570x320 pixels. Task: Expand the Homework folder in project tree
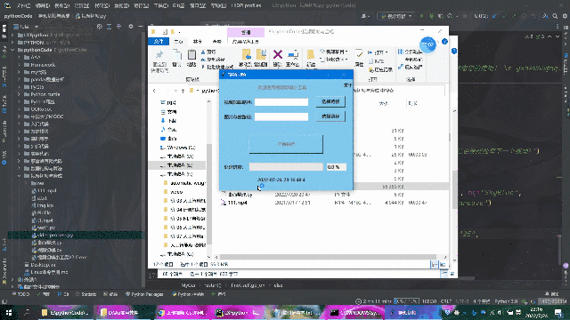tap(19, 65)
